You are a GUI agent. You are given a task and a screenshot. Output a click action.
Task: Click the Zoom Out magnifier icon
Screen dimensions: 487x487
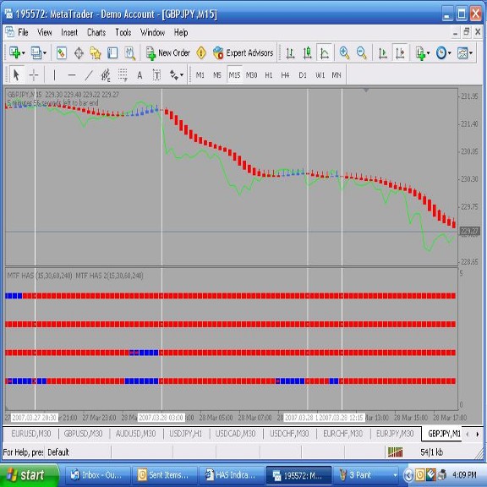[x=361, y=53]
